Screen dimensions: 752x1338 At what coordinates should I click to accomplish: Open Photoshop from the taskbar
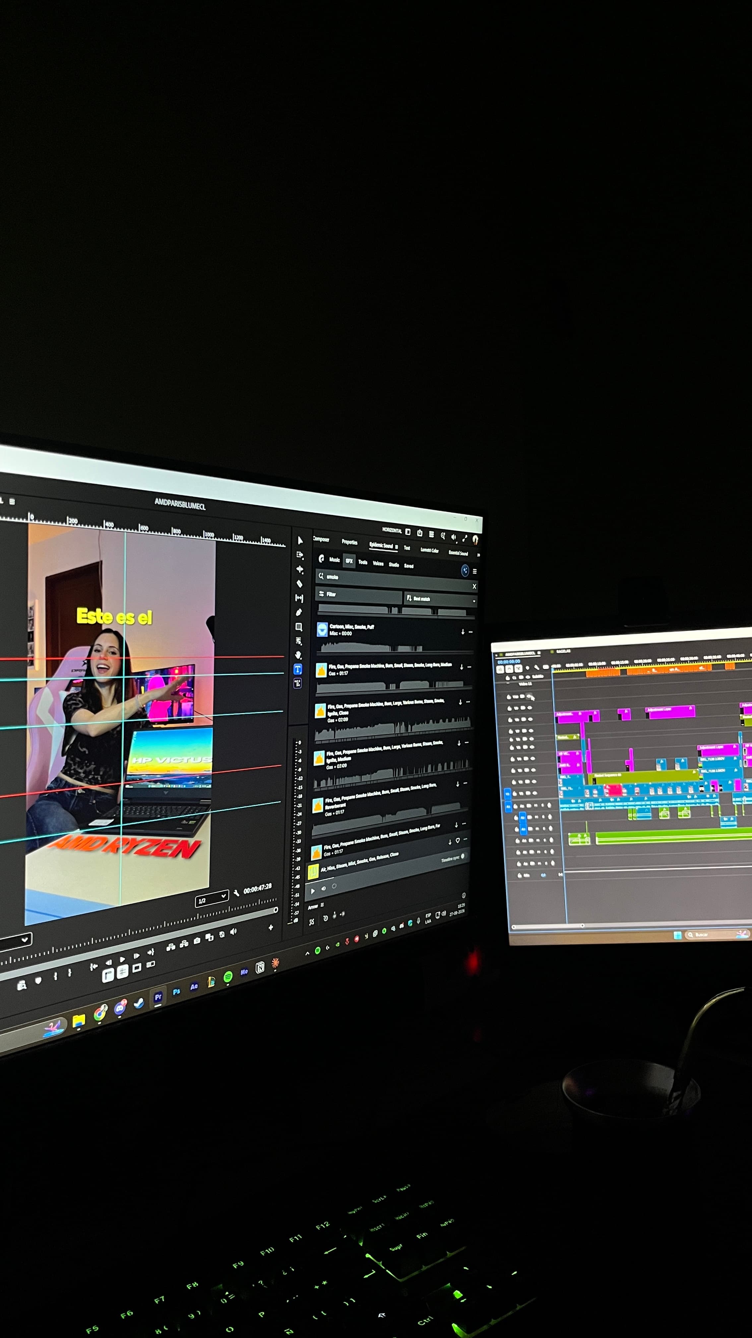[176, 992]
